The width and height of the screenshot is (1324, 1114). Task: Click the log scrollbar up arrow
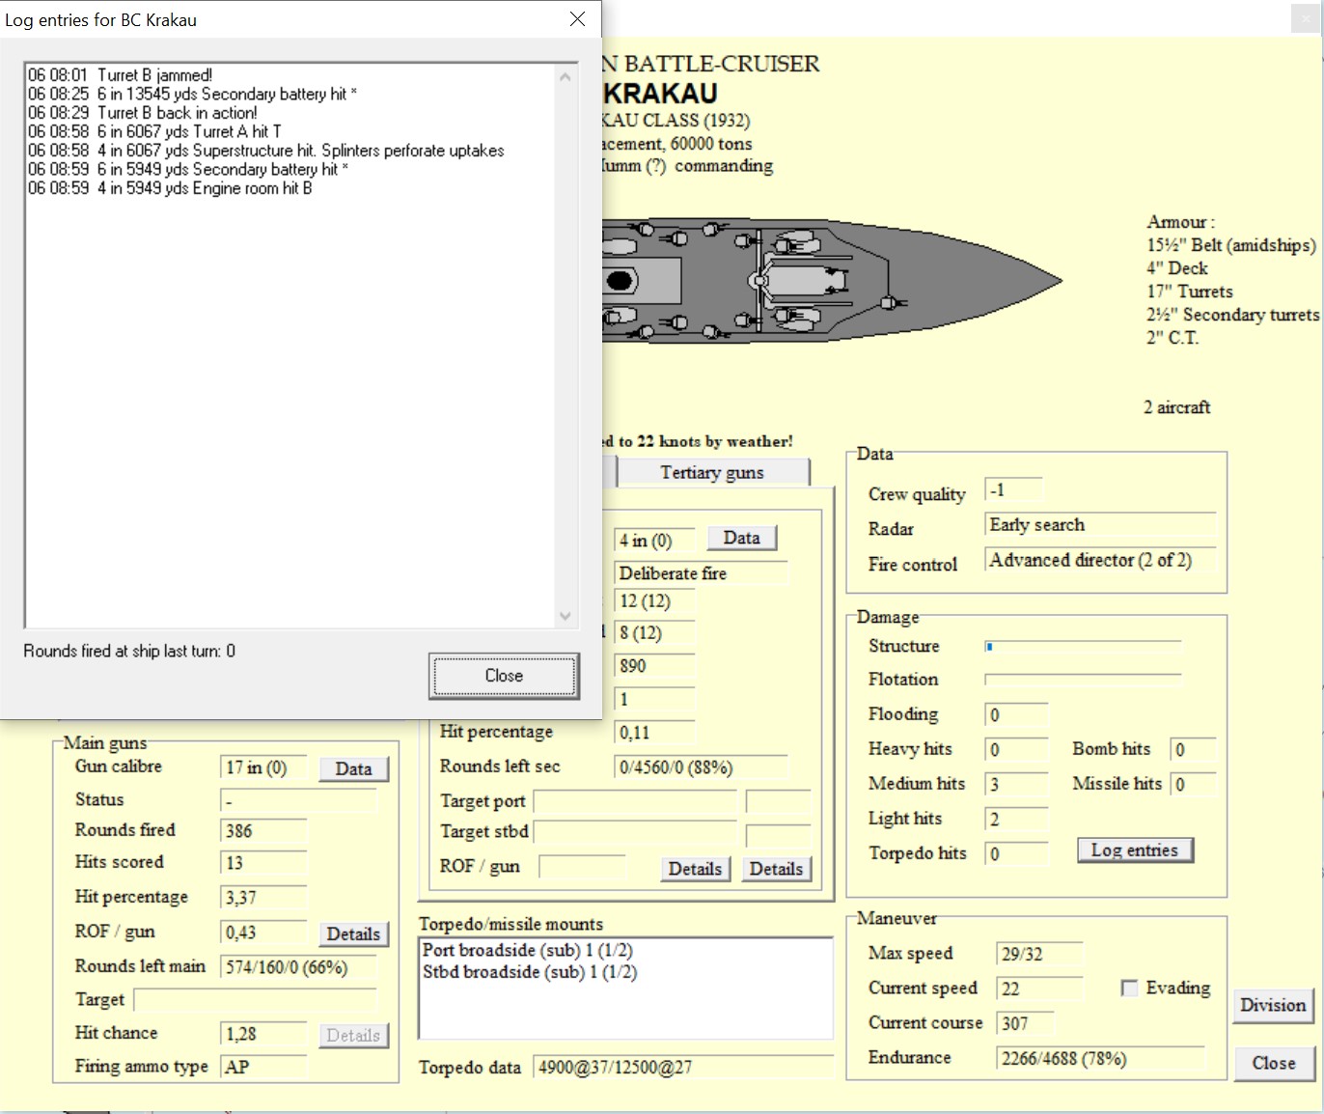point(565,76)
